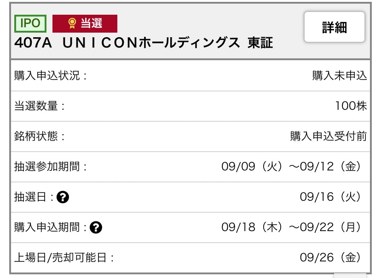Screen dimensions: 381x278
Task: Click the 銘柄状態 row label
Action: point(40,136)
